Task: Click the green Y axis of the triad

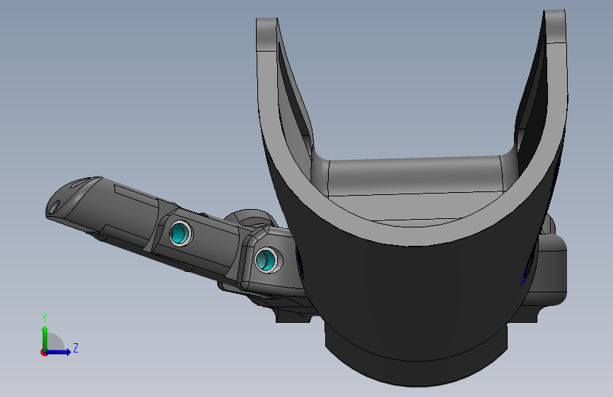Action: 45,338
